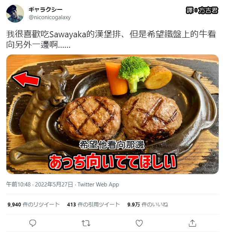Click the tweet text mentioning Sawayaka
Image resolution: width=225 pixels, height=232 pixels.
pyautogui.click(x=111, y=39)
